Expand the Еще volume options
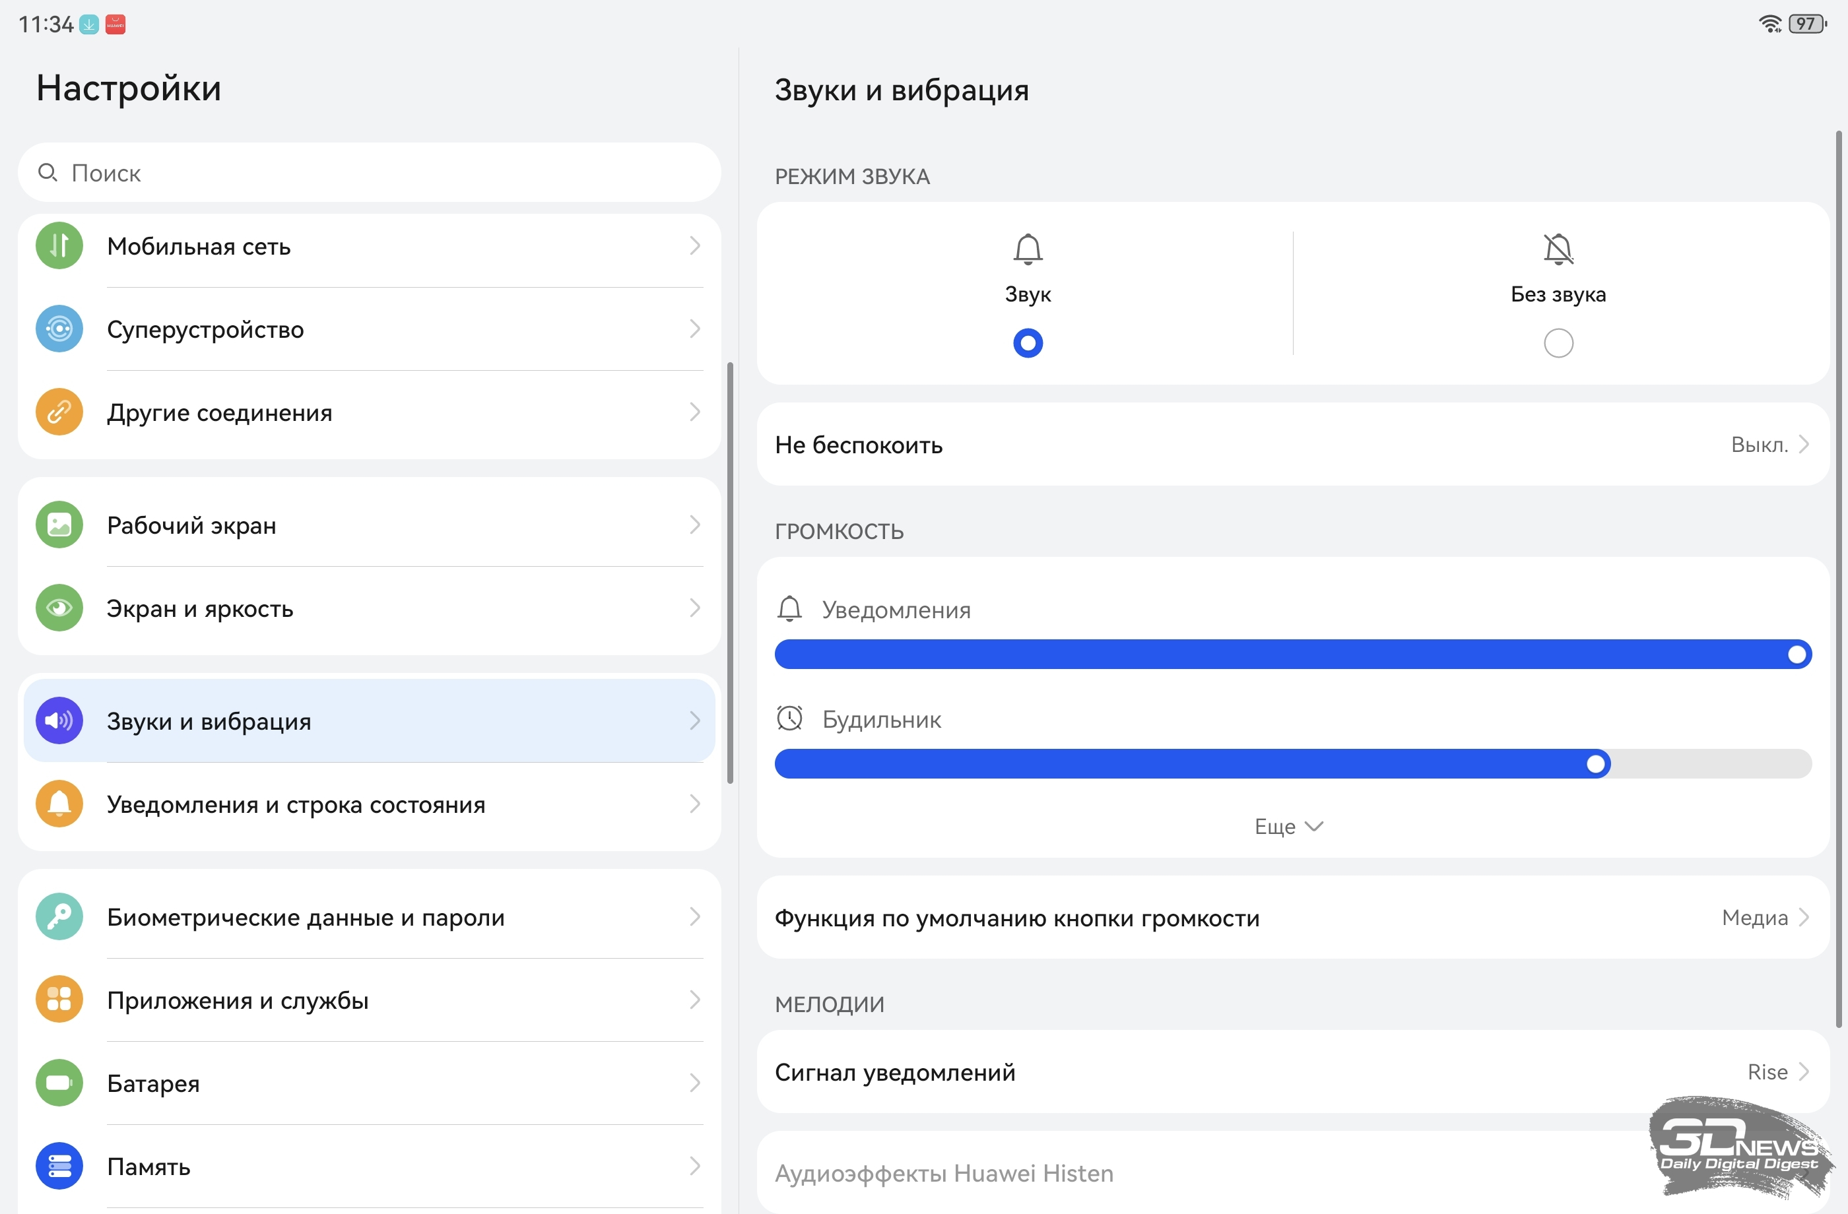The width and height of the screenshot is (1848, 1214). pyautogui.click(x=1288, y=827)
